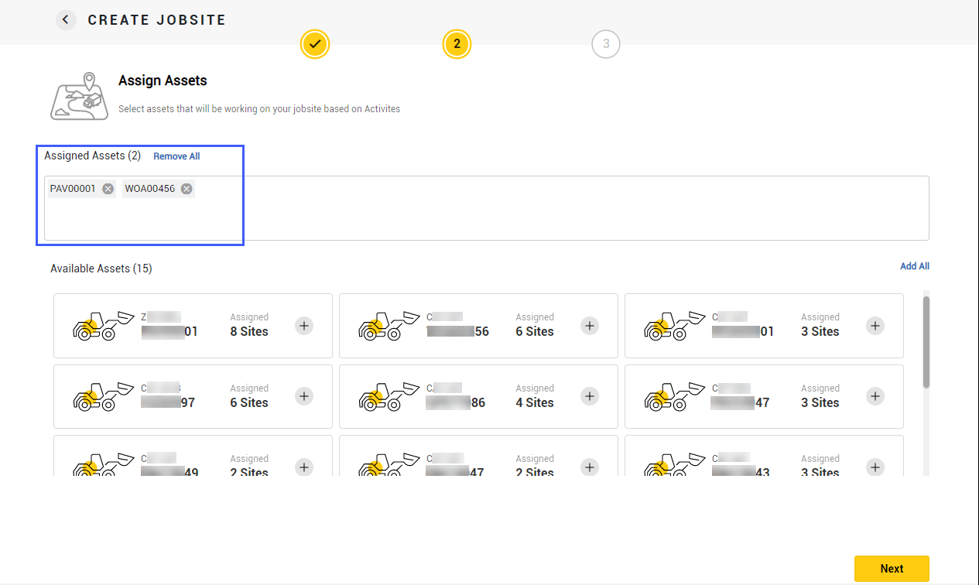The height and width of the screenshot is (585, 979).
Task: Click the available assets scrollbar
Action: click(926, 340)
